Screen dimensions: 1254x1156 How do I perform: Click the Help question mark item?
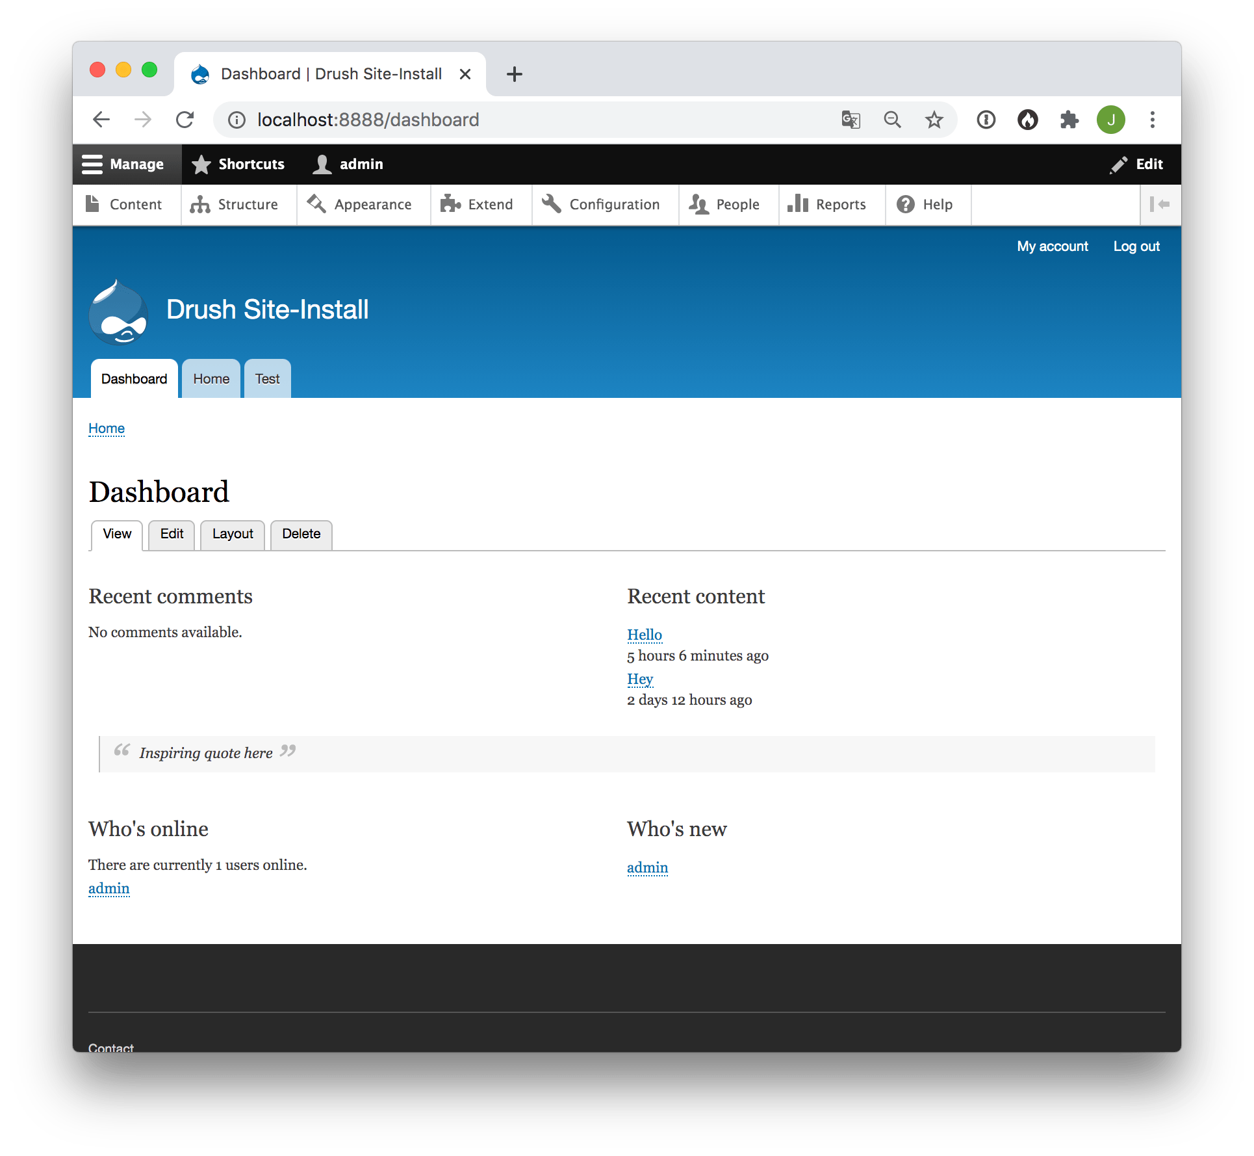point(925,205)
